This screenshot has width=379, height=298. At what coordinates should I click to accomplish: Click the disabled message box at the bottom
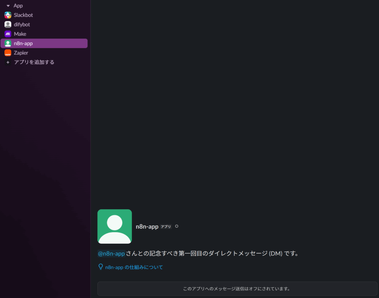point(237,288)
